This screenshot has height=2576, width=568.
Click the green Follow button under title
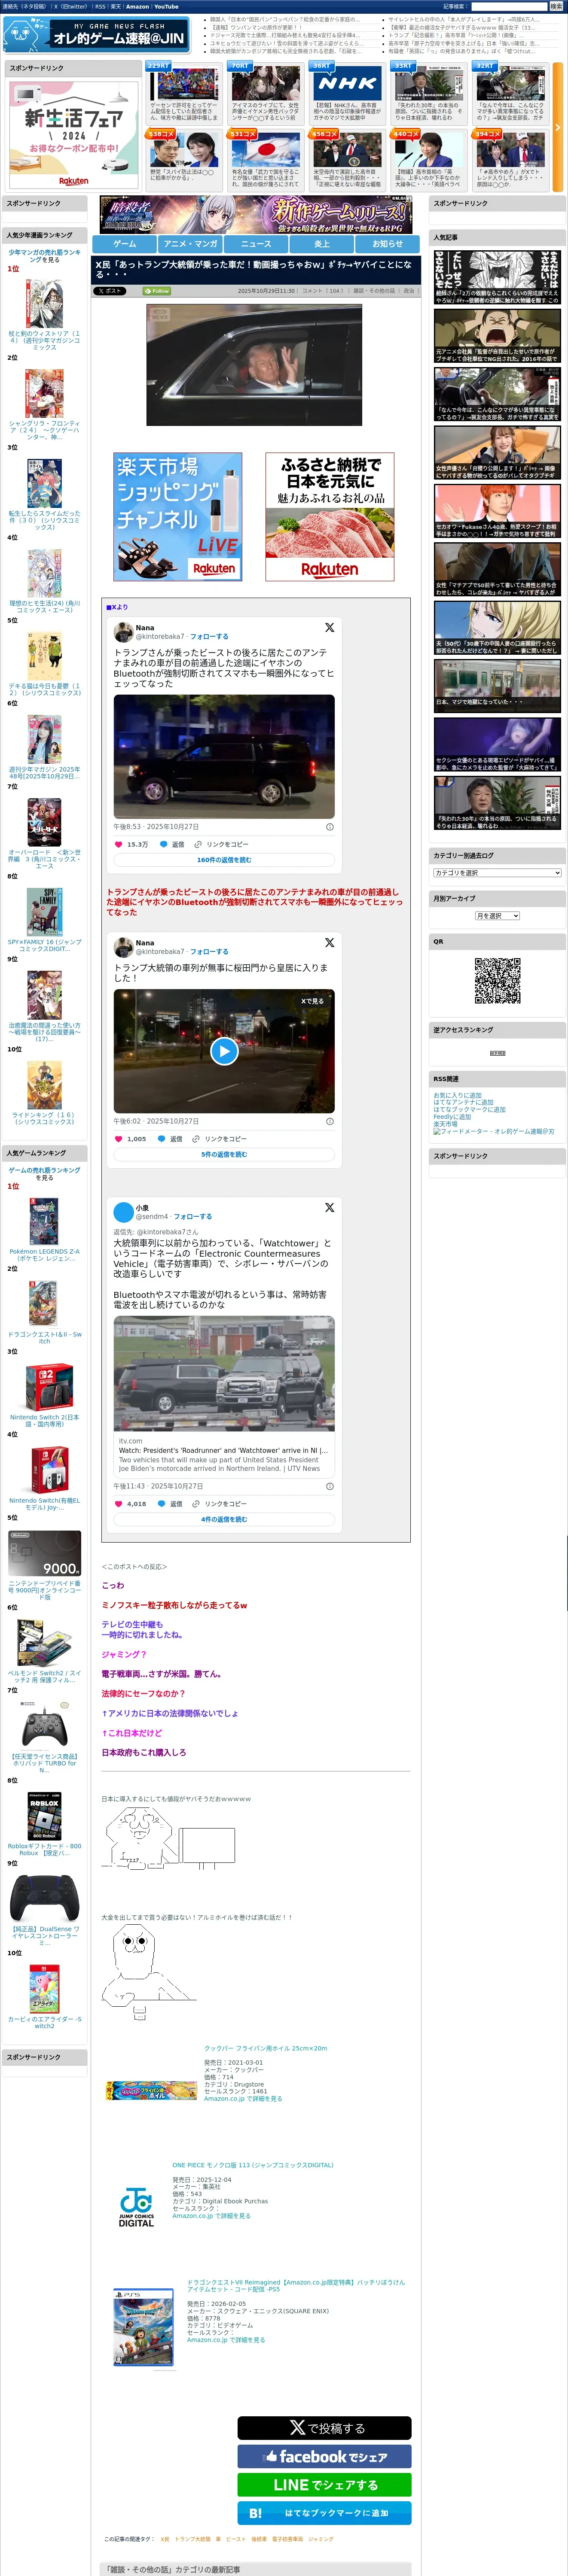pos(156,291)
